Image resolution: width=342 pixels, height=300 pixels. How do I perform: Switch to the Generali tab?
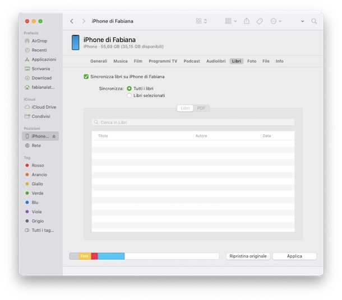click(99, 61)
